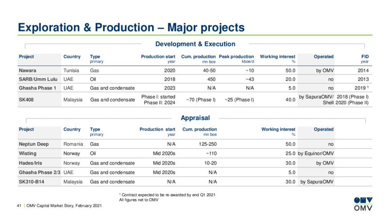Click production start '2020' for Nawara
Screen dimensions: 388x219
point(170,70)
